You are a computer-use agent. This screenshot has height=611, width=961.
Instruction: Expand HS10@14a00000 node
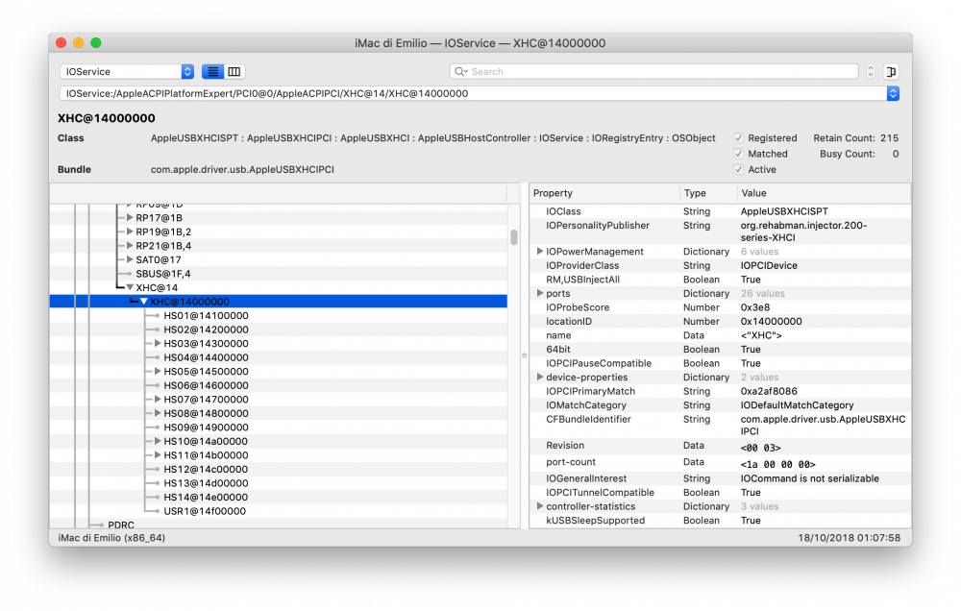click(158, 441)
